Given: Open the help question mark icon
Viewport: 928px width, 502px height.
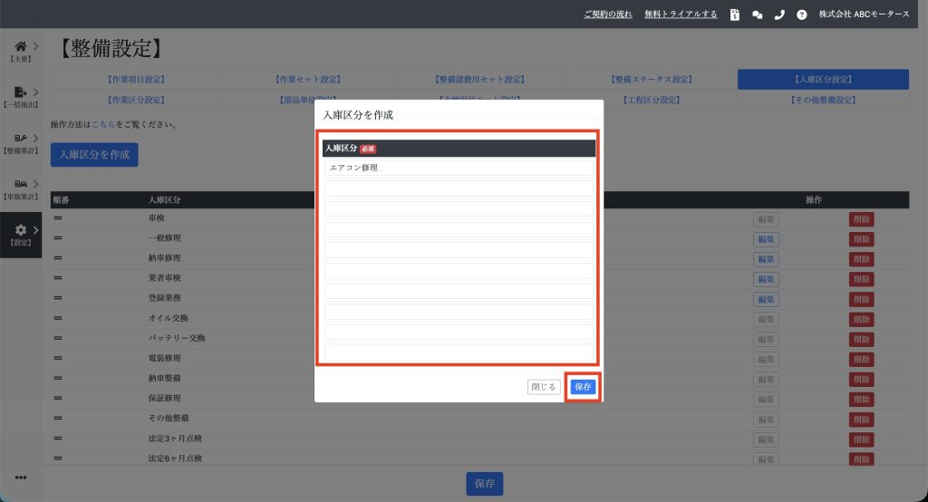Looking at the screenshot, I should (802, 14).
